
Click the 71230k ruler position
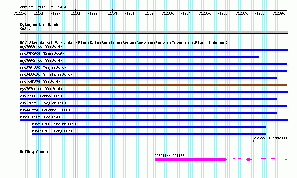(x=112, y=13)
